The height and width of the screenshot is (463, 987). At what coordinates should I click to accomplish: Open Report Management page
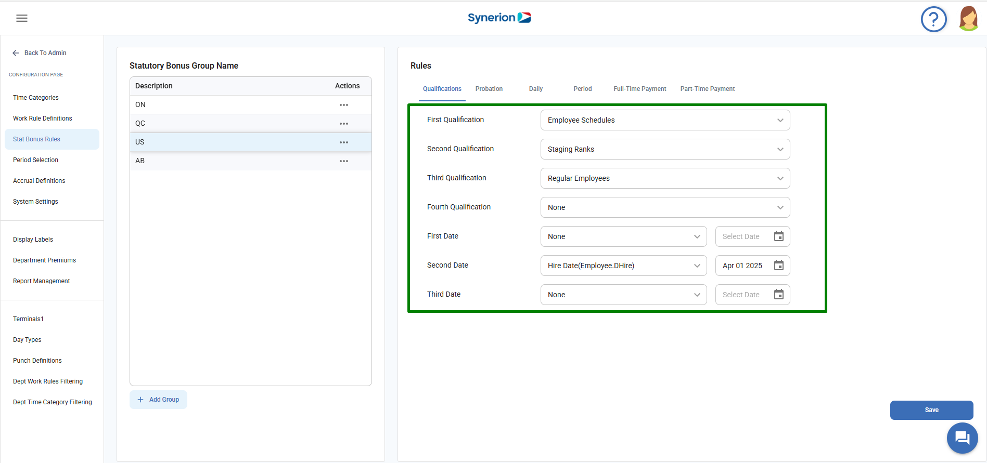[x=52, y=281]
